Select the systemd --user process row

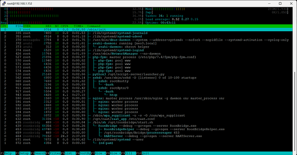click(x=146, y=140)
